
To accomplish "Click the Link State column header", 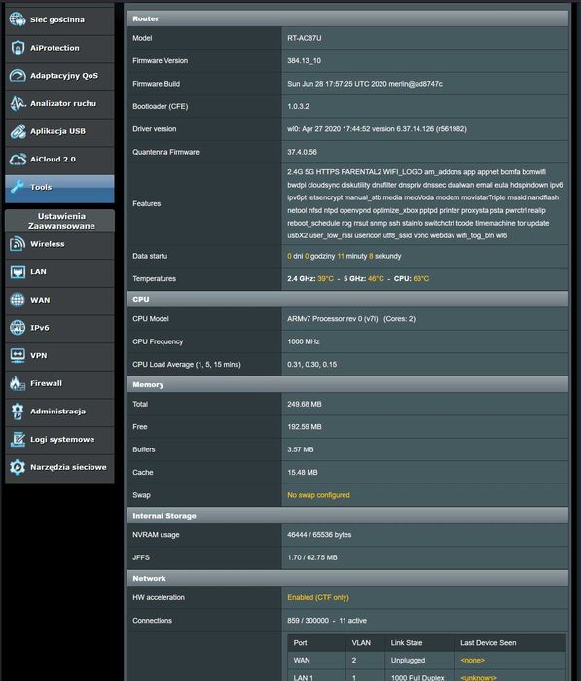I will 406,643.
